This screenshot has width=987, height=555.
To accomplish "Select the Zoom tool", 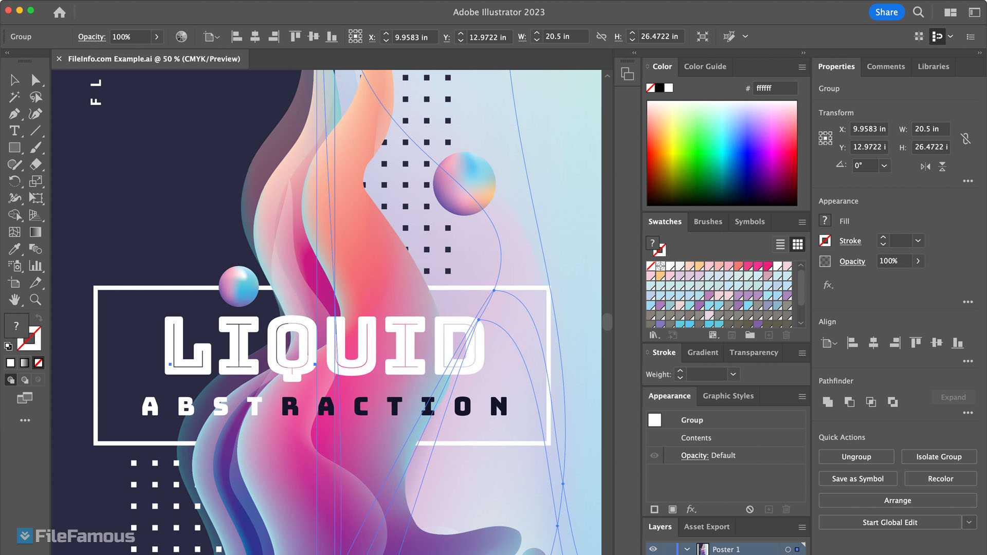I will (x=35, y=300).
